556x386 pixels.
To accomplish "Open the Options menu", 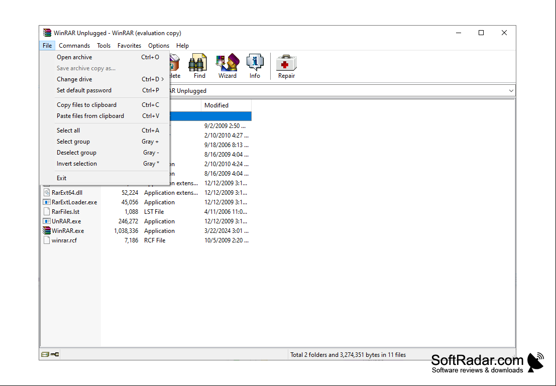I will click(x=159, y=46).
